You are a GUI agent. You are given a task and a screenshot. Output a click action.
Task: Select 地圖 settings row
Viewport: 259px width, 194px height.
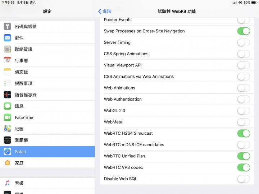47,129
